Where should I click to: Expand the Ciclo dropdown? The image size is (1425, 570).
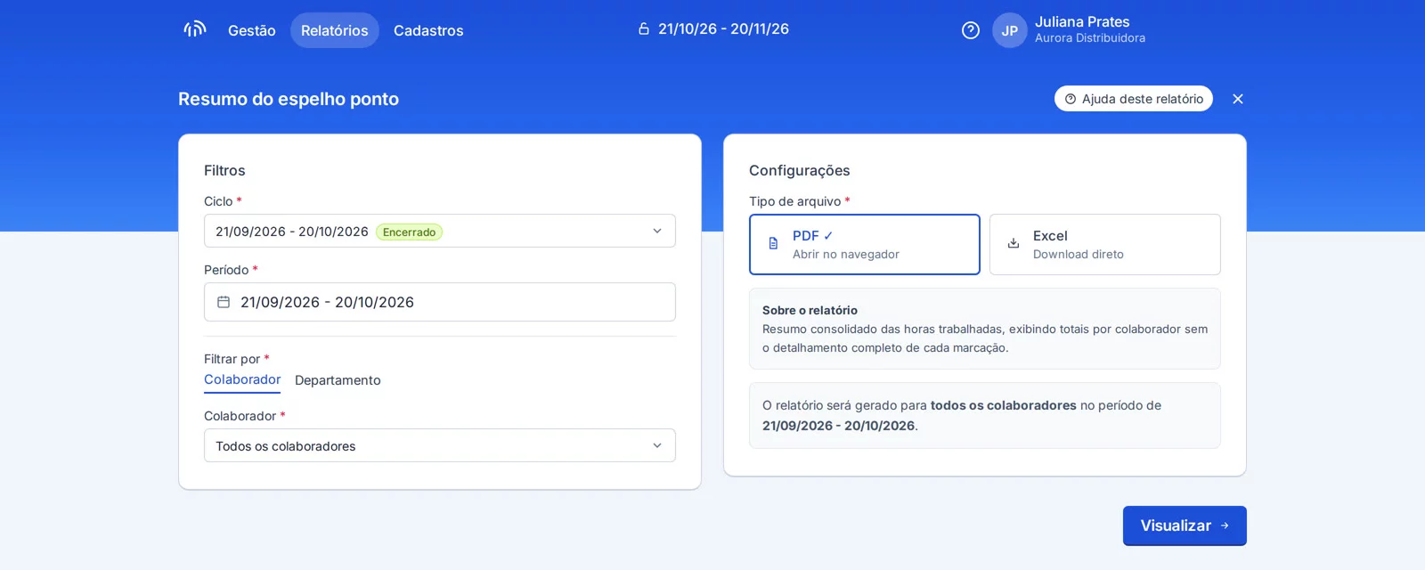440,231
